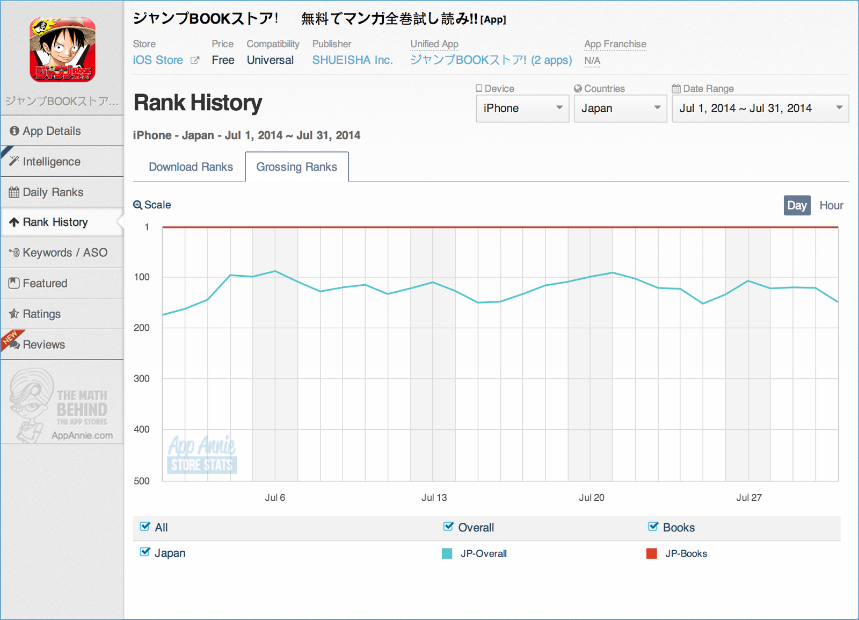Image resolution: width=859 pixels, height=620 pixels.
Task: Click the Intelligence wand icon
Action: click(14, 161)
